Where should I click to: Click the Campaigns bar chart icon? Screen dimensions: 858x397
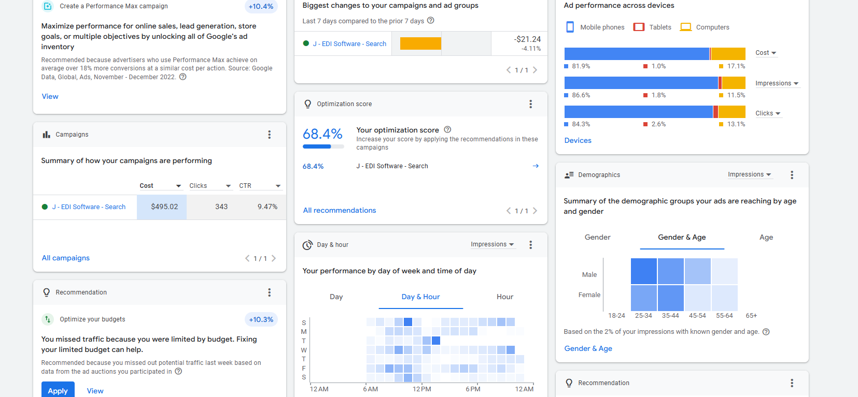tap(46, 135)
